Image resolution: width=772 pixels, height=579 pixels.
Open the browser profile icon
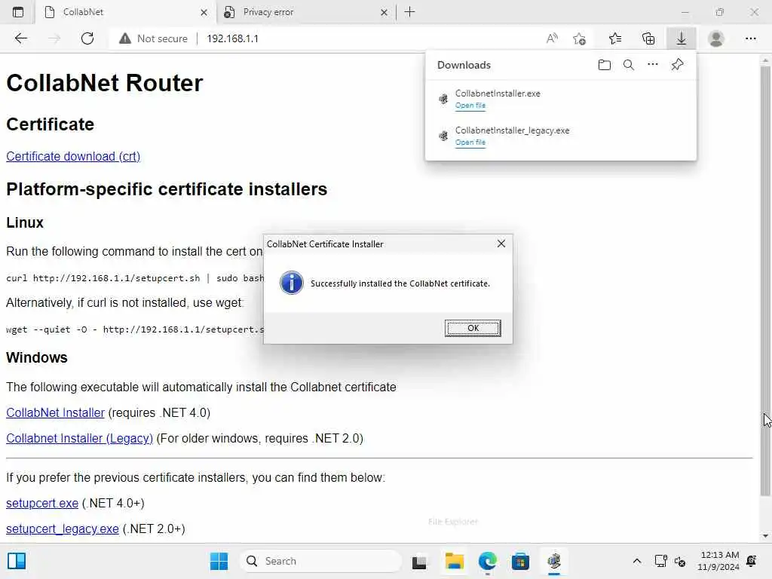[716, 38]
